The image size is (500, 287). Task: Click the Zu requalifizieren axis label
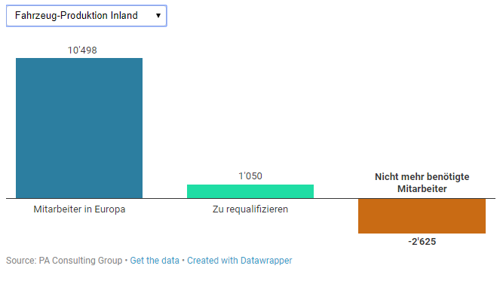click(250, 209)
